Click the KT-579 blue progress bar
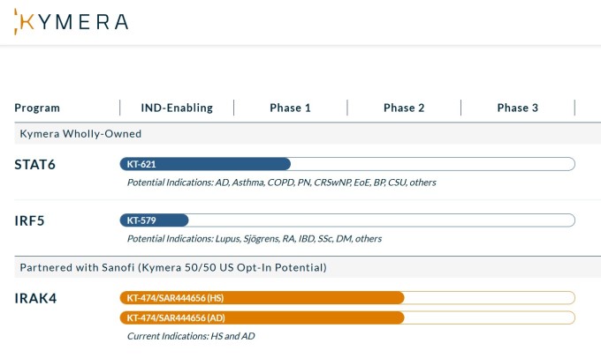This screenshot has height=358, width=601. (x=154, y=220)
